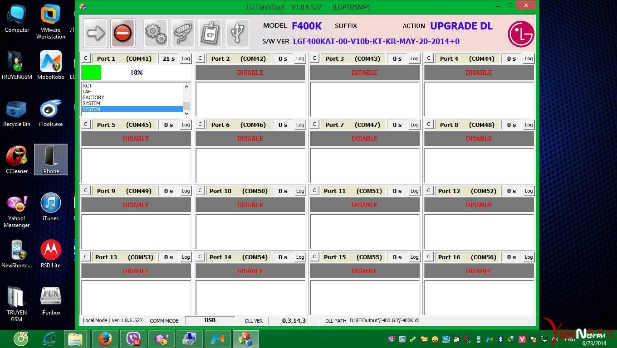Click the Port 1 (COM41) label
Image resolution: width=617 pixels, height=348 pixels.
tap(124, 58)
